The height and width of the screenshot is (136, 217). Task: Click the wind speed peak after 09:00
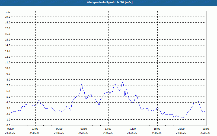point(91,94)
